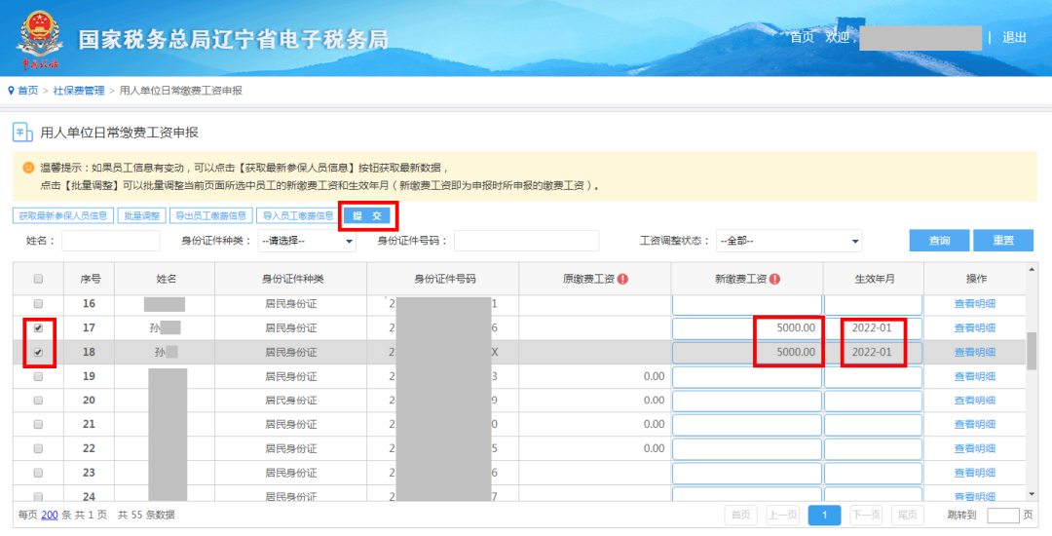1052x536 pixels.
Task: Click 导出员工缴费信息 button
Action: [x=210, y=216]
